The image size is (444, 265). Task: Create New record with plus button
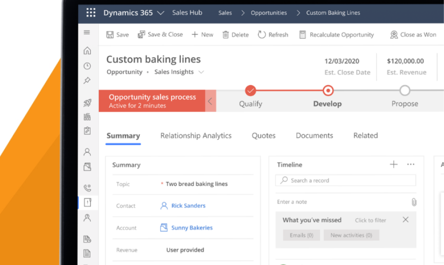[x=202, y=35]
